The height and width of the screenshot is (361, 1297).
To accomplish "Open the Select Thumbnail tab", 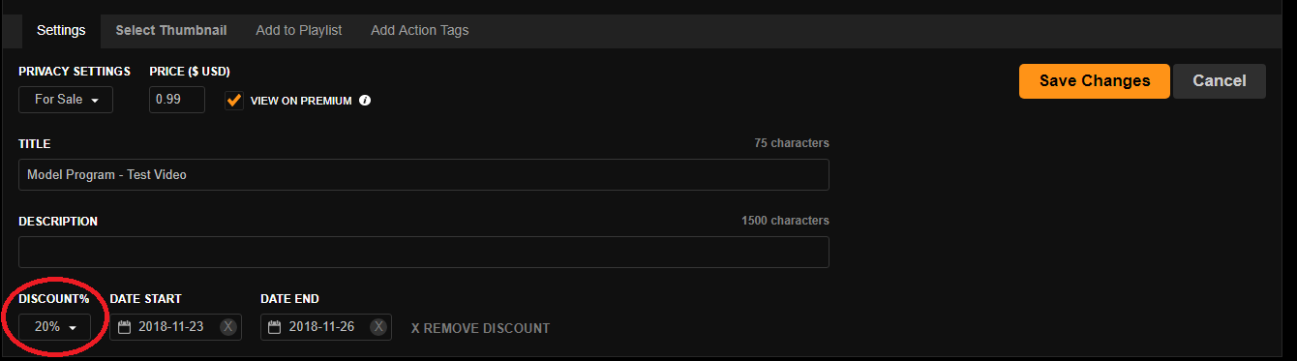I will [x=171, y=30].
